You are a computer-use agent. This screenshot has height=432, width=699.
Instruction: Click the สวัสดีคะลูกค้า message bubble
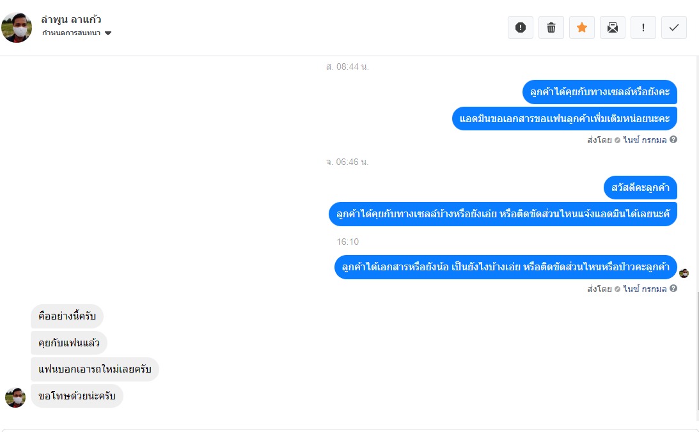click(640, 187)
